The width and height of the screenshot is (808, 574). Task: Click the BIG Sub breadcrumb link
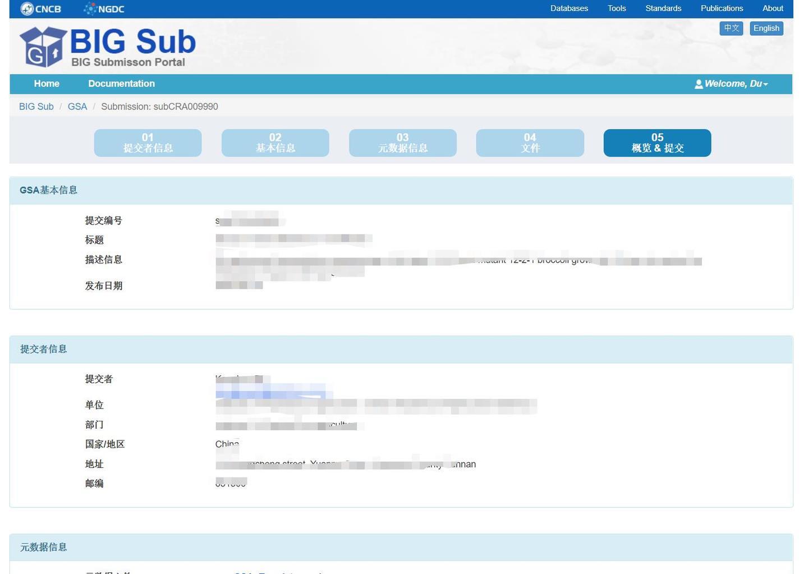click(x=36, y=107)
